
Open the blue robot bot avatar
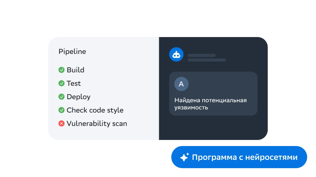pyautogui.click(x=176, y=54)
